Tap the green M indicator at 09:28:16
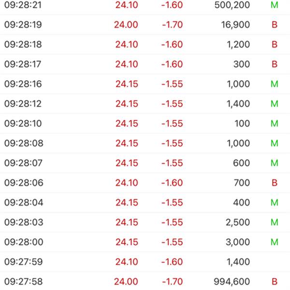Screen dimensions: 290x290 pos(275,84)
